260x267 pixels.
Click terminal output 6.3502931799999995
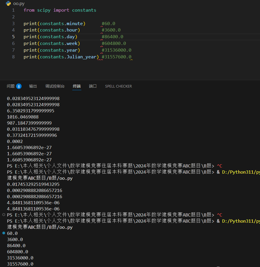[x=31, y=111]
